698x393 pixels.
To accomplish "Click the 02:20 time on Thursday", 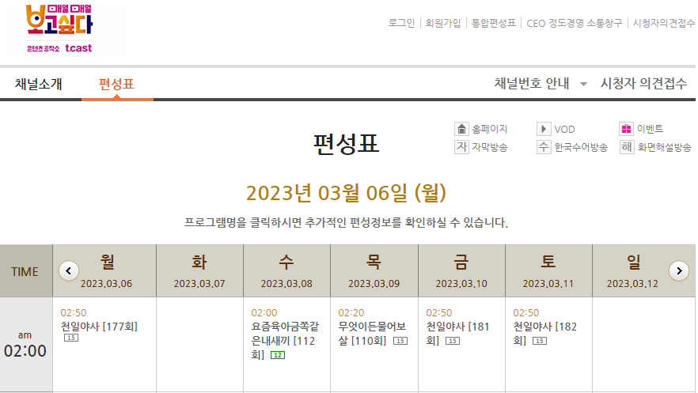I will pos(351,312).
